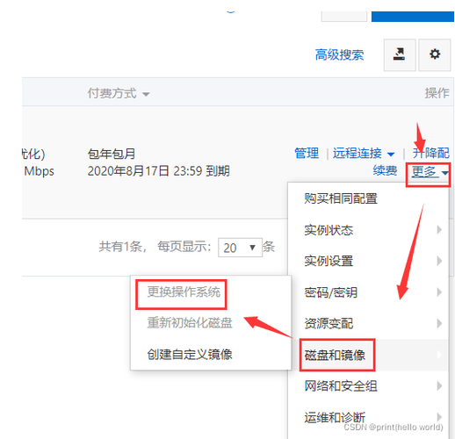455x439 pixels.
Task: Expand the 运维和诊断 submenu
Action: click(x=368, y=417)
